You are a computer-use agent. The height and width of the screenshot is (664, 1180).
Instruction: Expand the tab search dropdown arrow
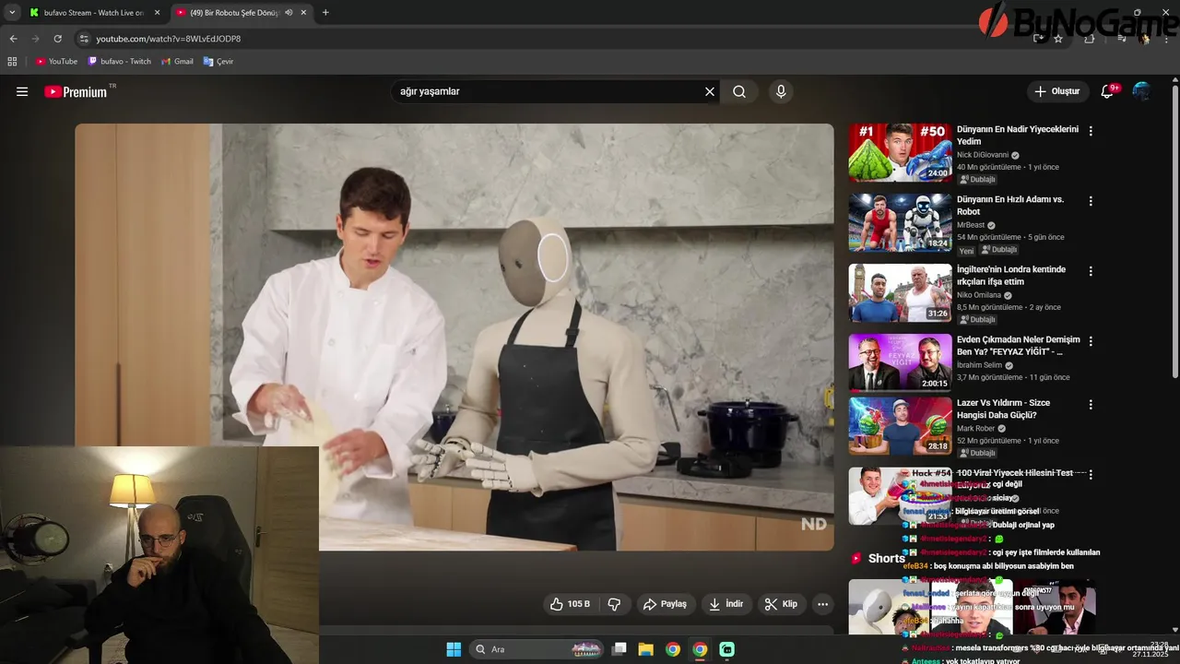point(12,13)
